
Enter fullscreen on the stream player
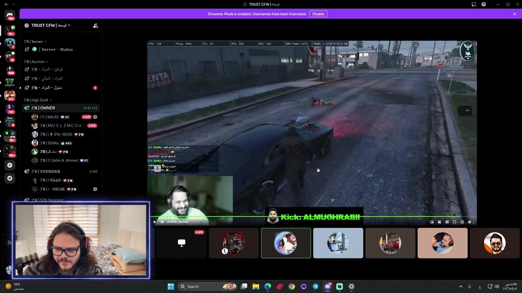(x=454, y=222)
